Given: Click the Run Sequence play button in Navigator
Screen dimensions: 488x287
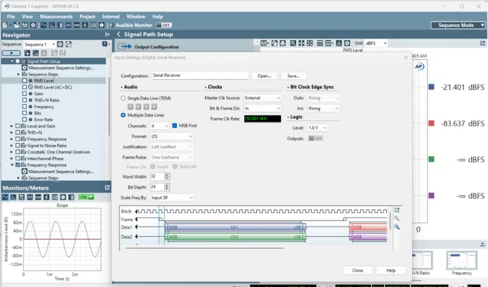Looking at the screenshot, I should click(11, 53).
